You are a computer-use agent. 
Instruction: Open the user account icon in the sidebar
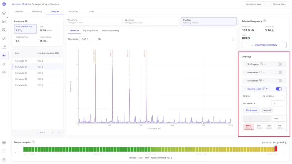click(4, 160)
